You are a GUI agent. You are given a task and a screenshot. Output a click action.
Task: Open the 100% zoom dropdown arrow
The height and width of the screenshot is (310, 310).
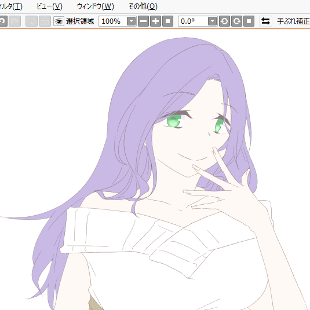click(x=132, y=21)
